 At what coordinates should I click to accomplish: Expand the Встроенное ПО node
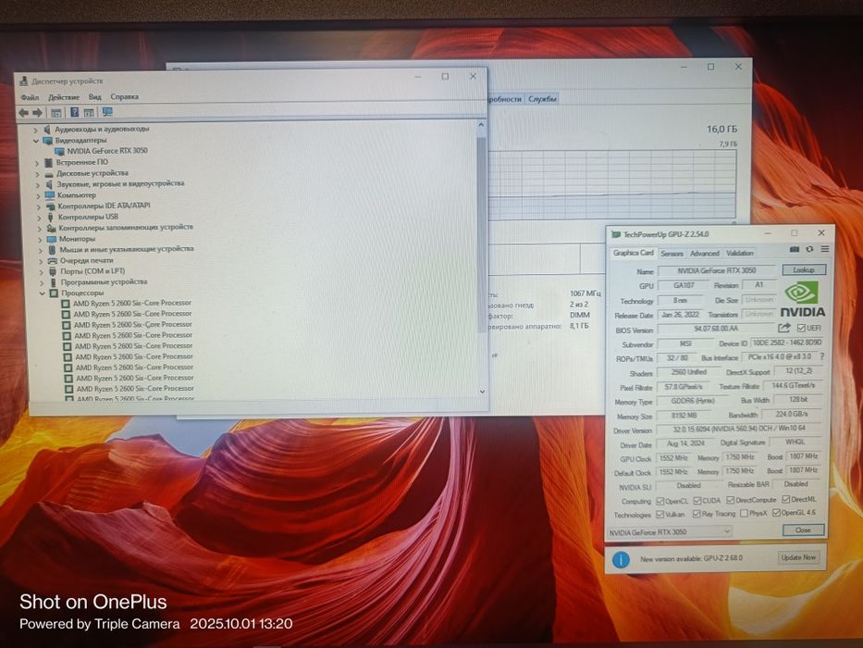[x=36, y=163]
